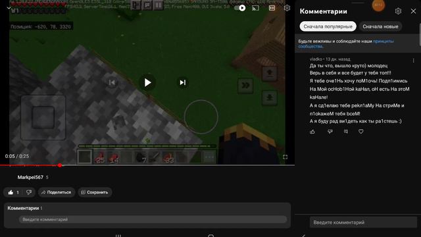Open comments panel settings gear
Viewport: 421px width, 237px height.
398,11
